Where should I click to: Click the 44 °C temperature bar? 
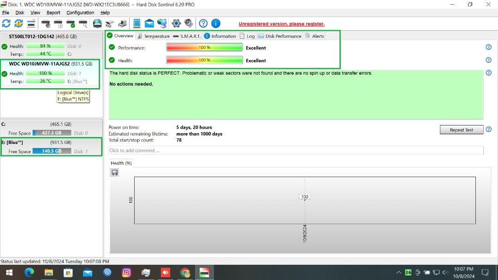coord(45,54)
